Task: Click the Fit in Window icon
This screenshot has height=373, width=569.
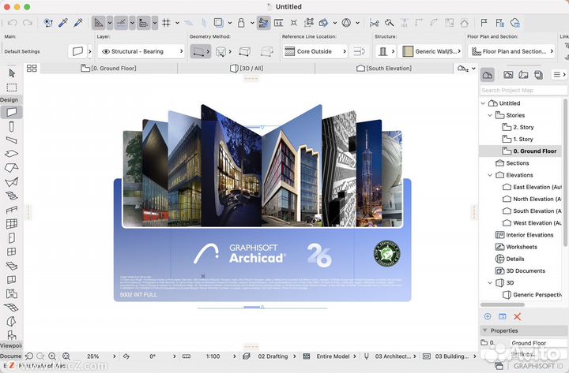Action: (66, 356)
